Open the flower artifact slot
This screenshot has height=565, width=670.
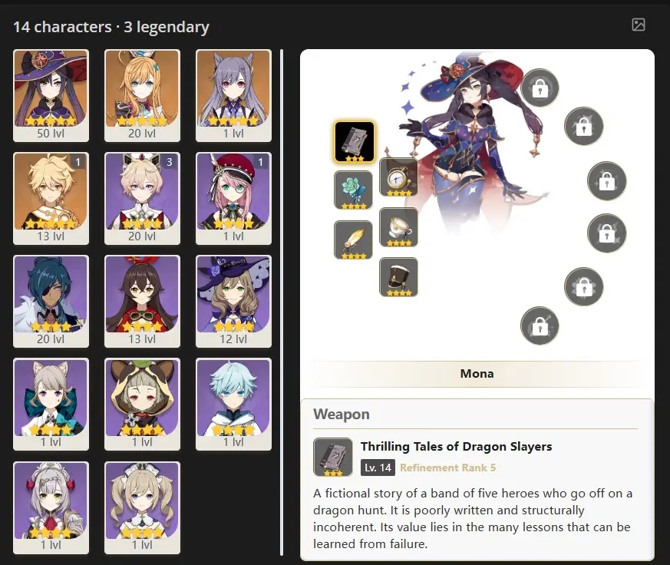353,190
